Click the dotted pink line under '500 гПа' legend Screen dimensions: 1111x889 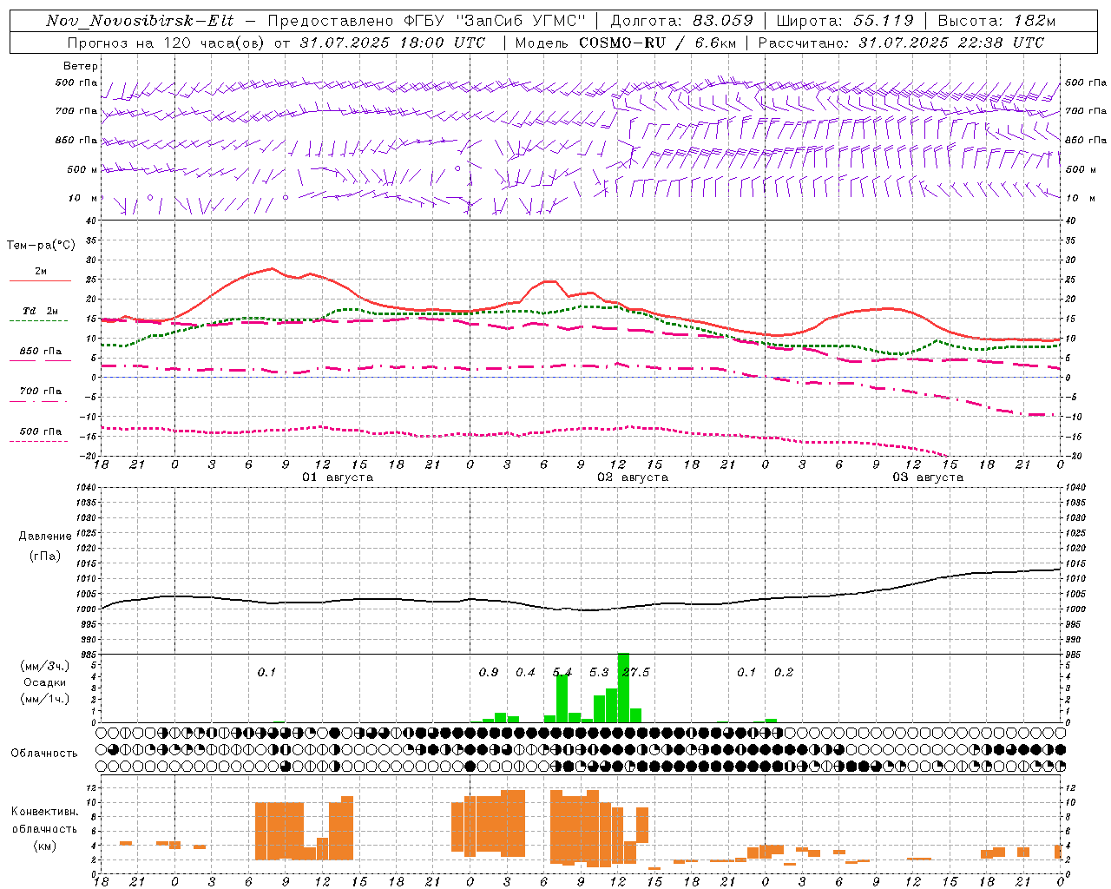(39, 441)
